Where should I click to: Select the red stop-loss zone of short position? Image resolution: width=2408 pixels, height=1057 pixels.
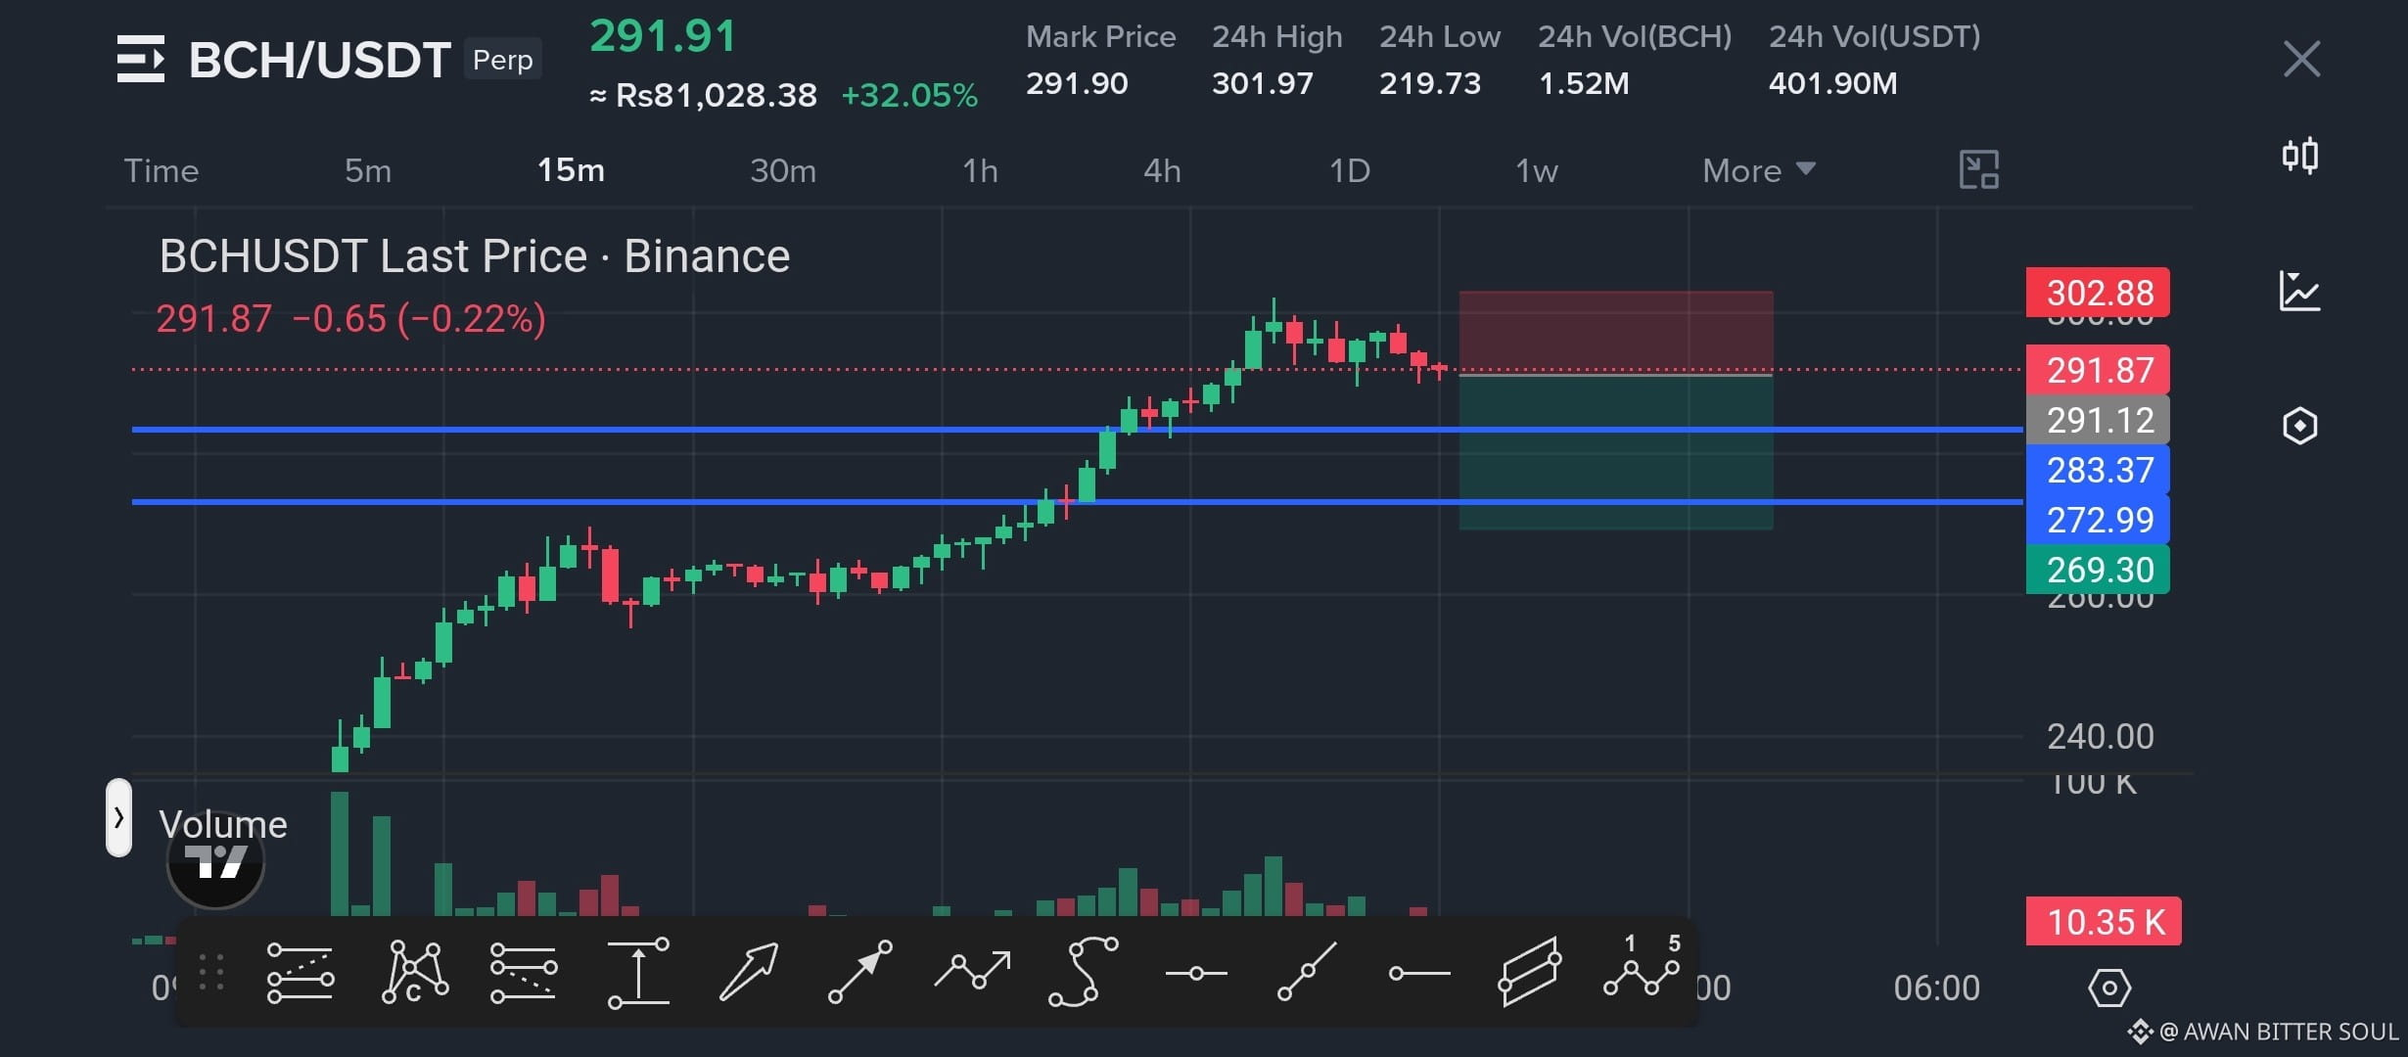coord(1616,333)
